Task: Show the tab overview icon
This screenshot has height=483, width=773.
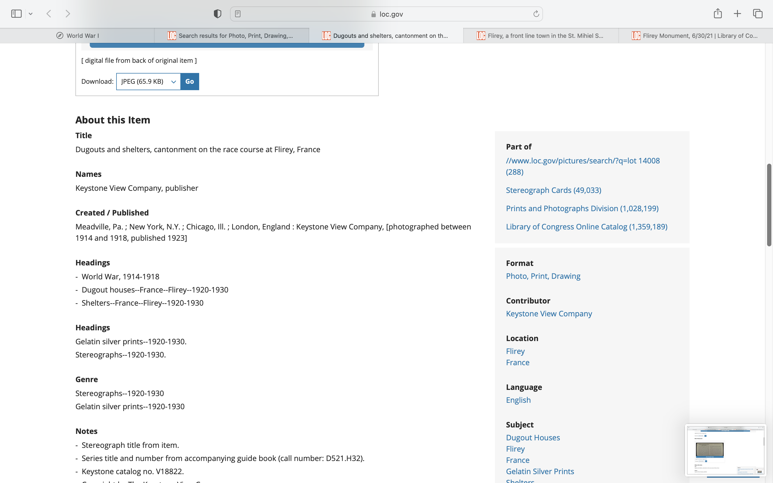Action: (x=758, y=14)
